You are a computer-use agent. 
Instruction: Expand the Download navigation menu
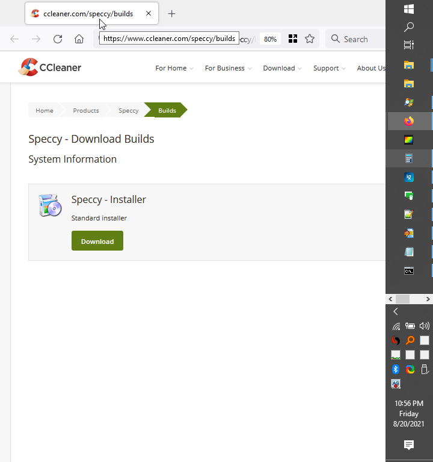click(x=283, y=68)
